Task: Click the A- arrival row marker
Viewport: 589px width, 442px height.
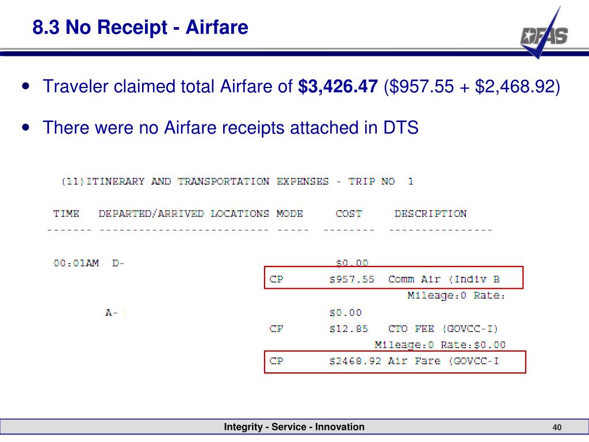Action: pyautogui.click(x=112, y=313)
